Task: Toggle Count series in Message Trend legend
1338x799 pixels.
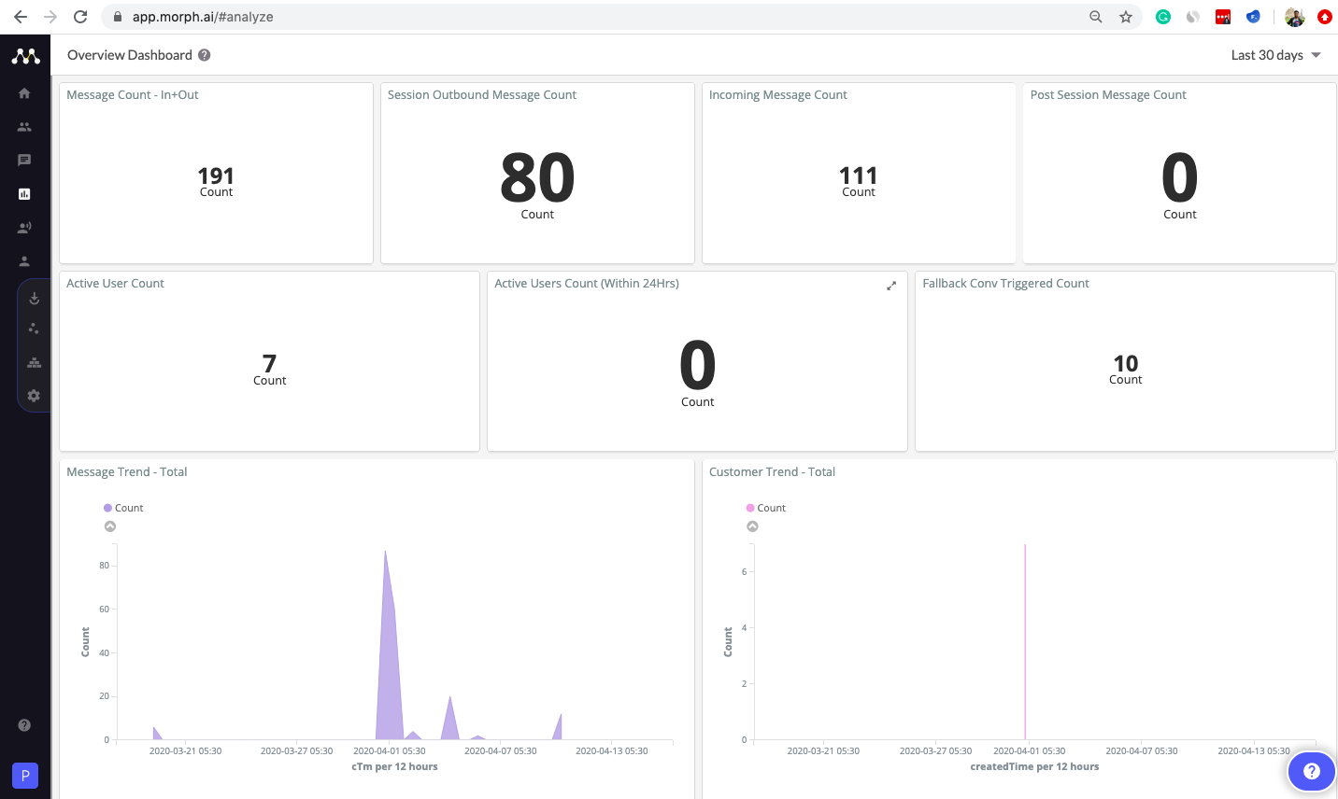Action: (x=123, y=508)
